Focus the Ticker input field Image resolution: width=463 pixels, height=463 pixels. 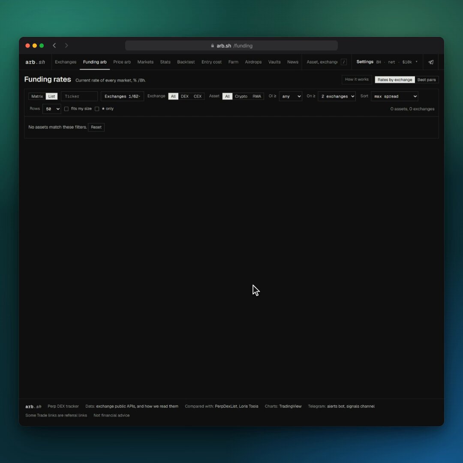point(79,96)
